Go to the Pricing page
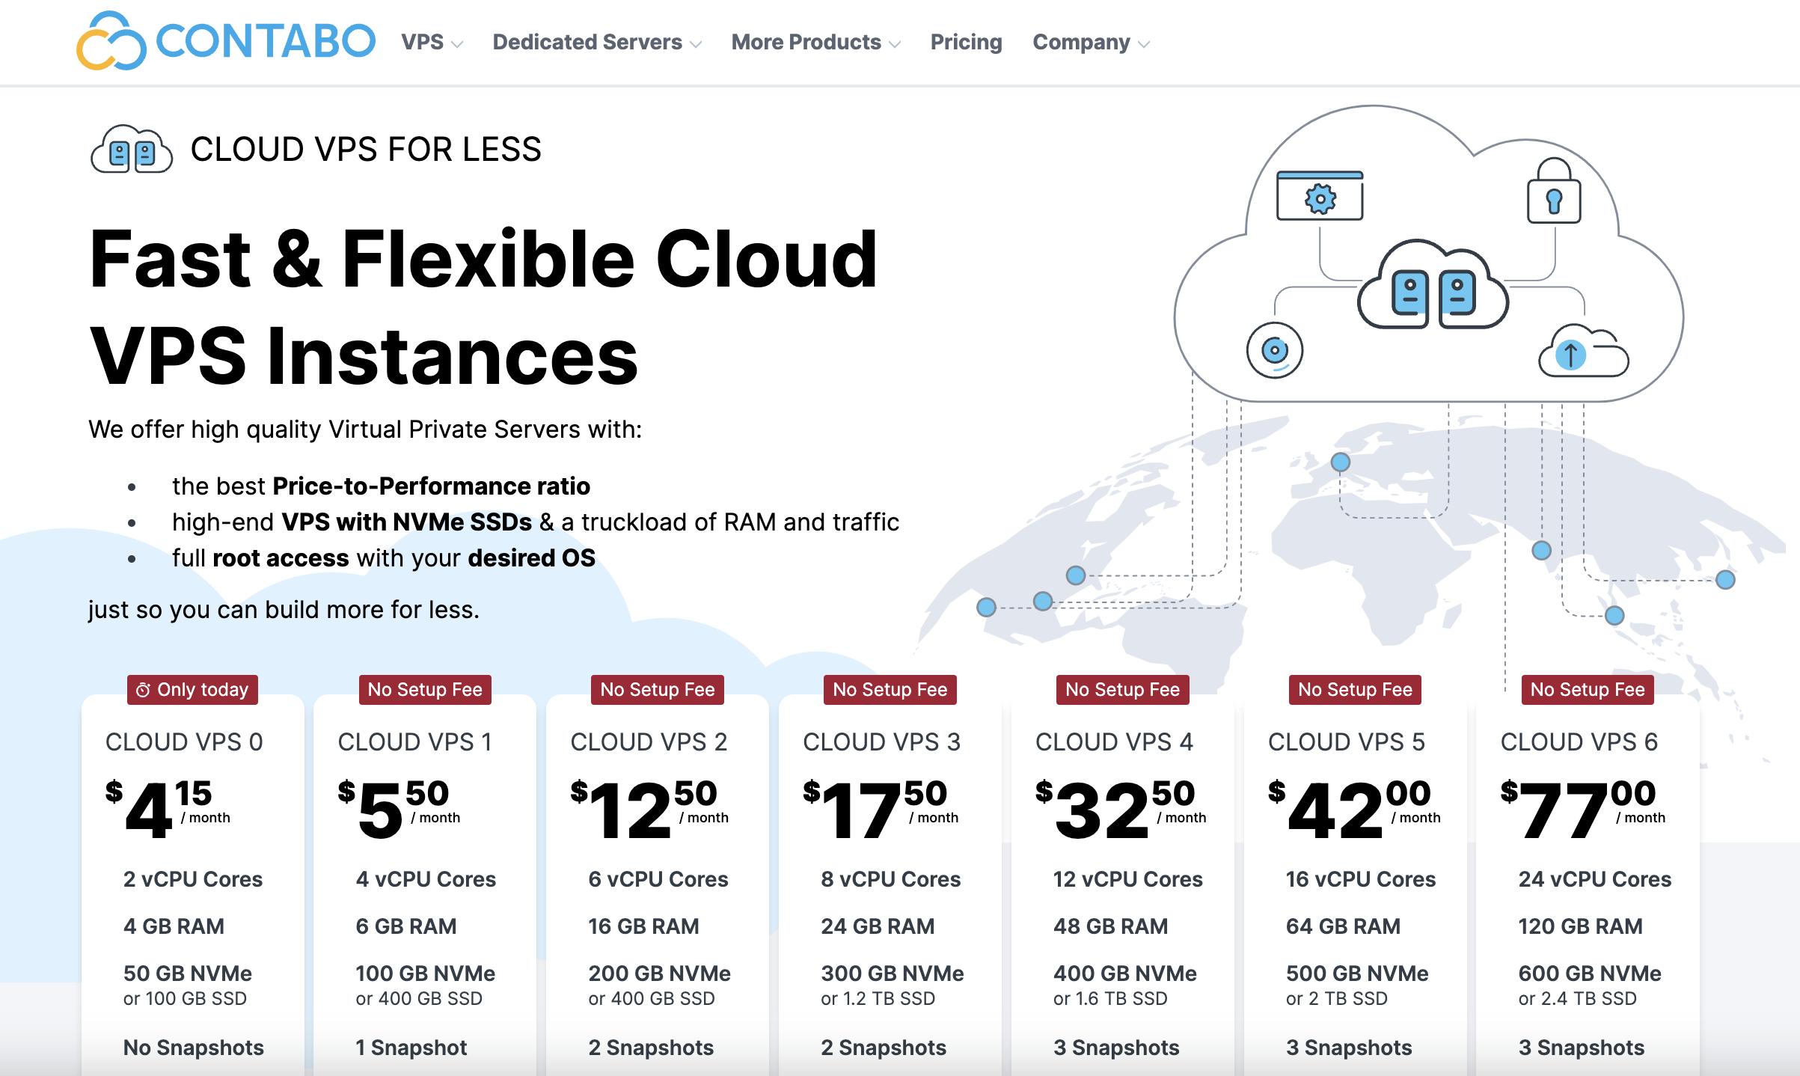1800x1076 pixels. tap(966, 42)
